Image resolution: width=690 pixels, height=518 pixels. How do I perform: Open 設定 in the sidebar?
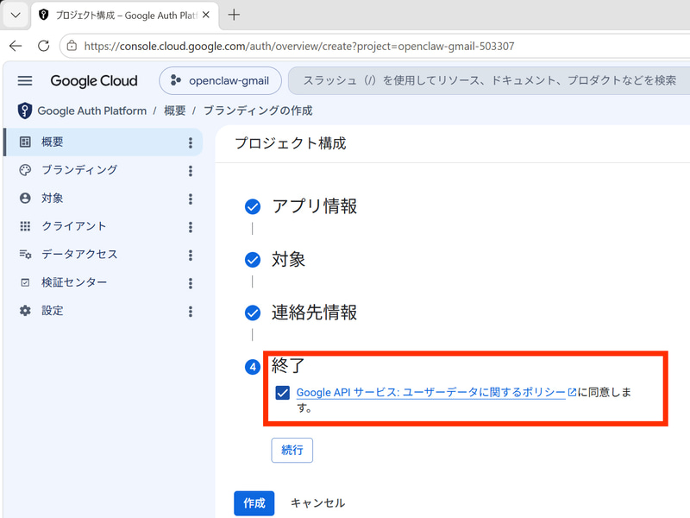pos(103,311)
